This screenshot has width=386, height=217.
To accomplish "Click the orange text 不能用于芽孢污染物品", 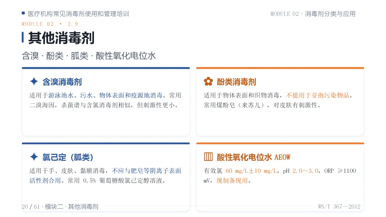I will (318, 95).
